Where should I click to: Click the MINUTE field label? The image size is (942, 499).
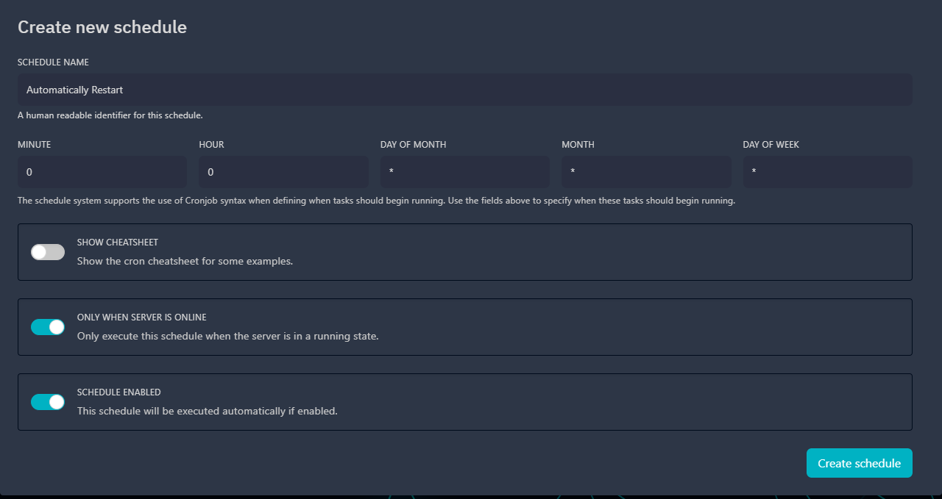[x=35, y=145]
